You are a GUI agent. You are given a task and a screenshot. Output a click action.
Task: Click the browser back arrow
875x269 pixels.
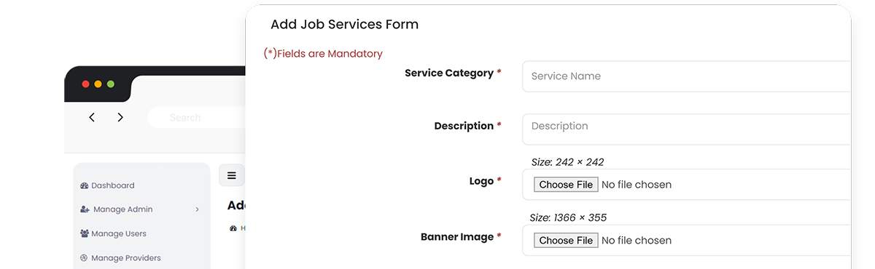pyautogui.click(x=92, y=117)
